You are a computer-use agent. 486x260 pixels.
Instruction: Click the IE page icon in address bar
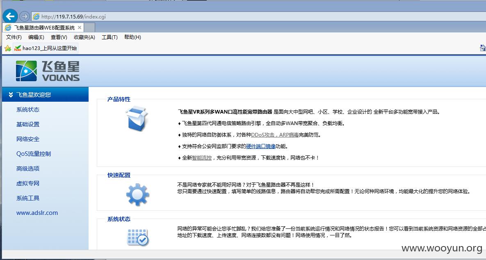(36, 16)
